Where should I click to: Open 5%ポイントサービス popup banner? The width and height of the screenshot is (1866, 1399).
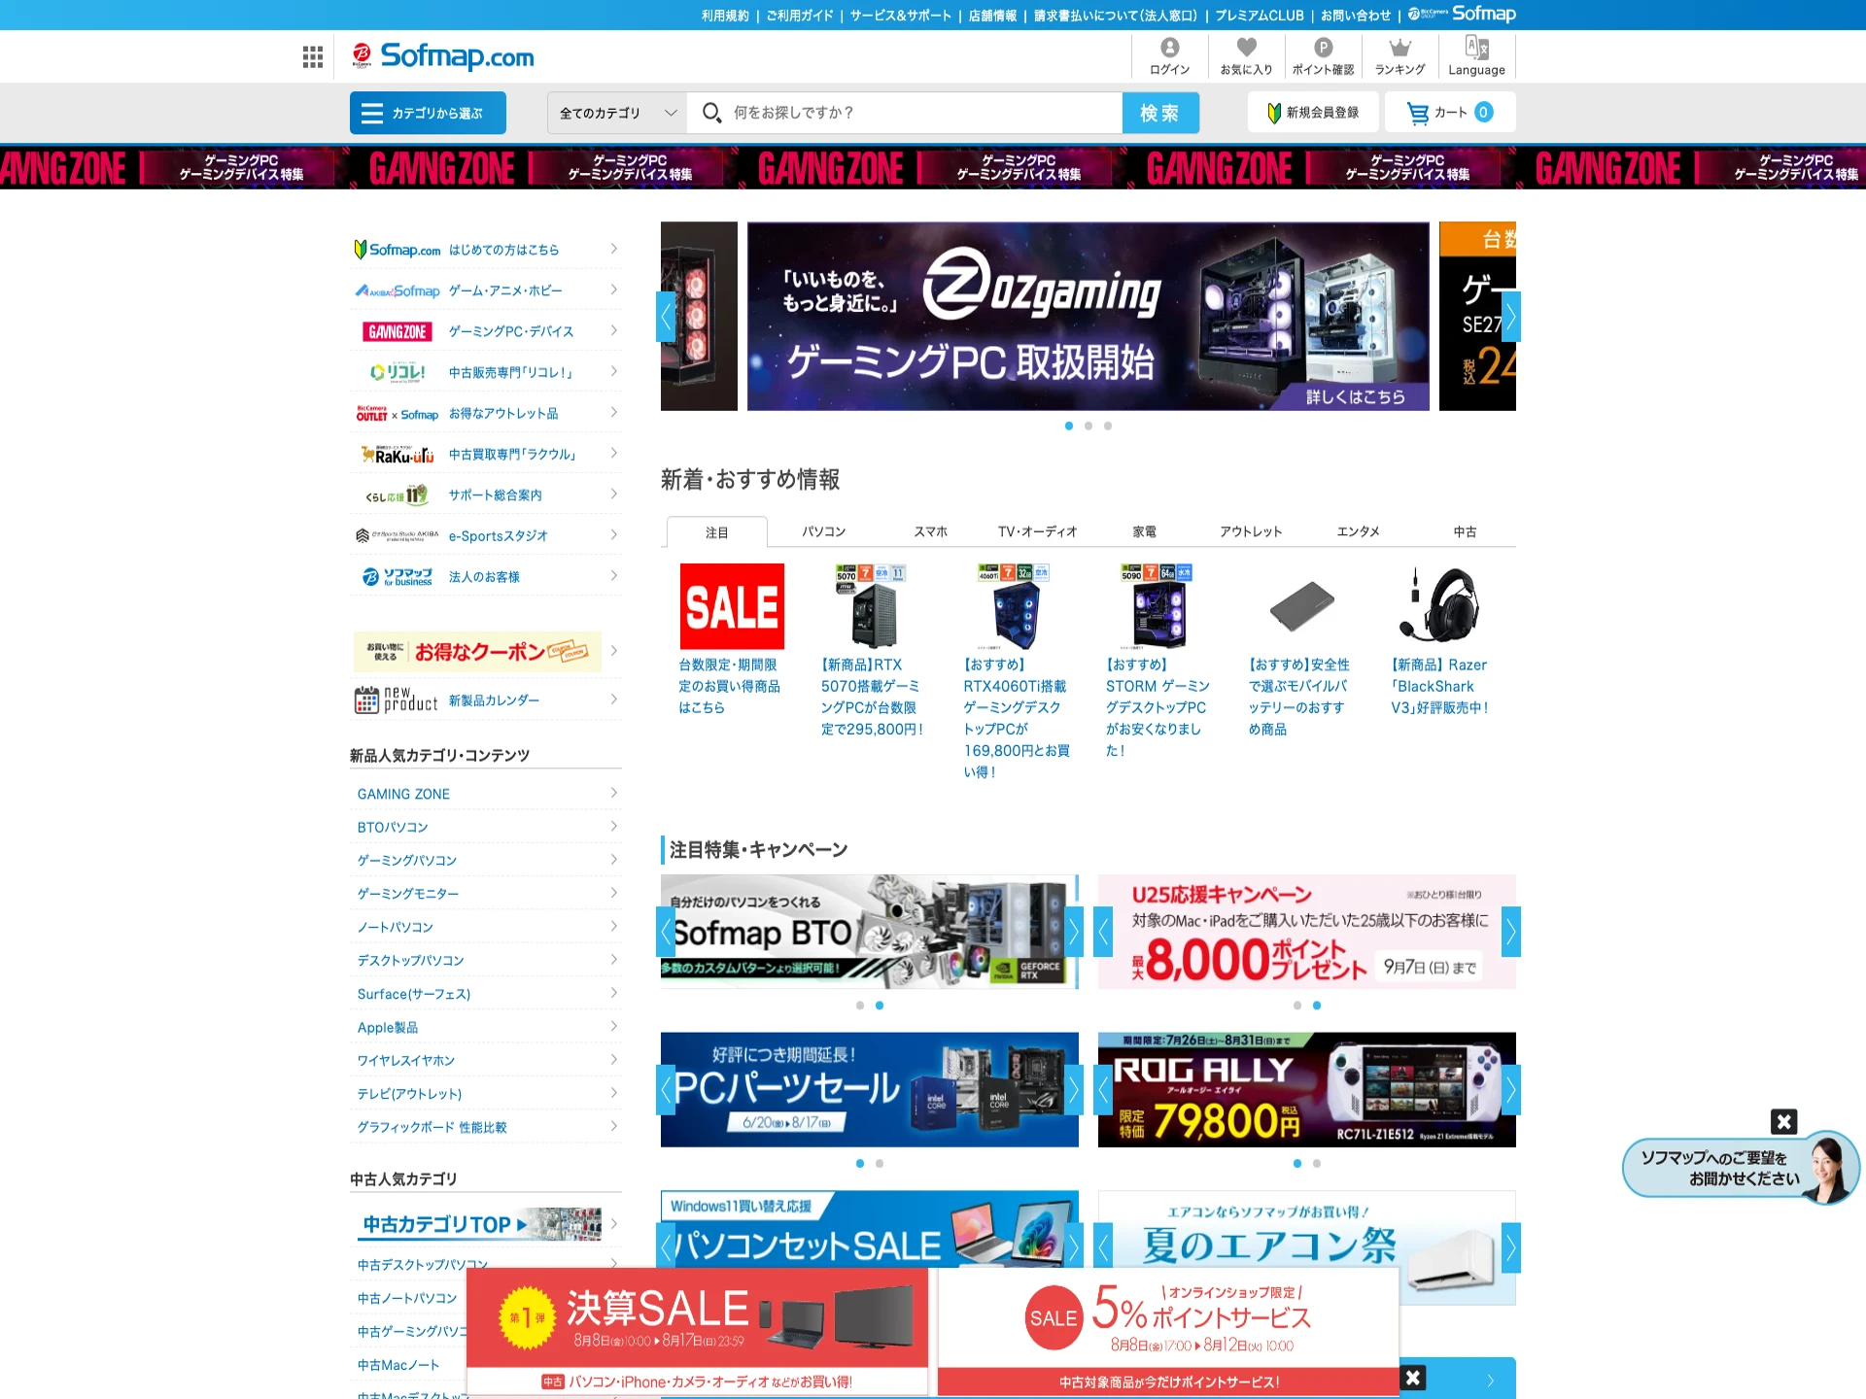1168,1331
